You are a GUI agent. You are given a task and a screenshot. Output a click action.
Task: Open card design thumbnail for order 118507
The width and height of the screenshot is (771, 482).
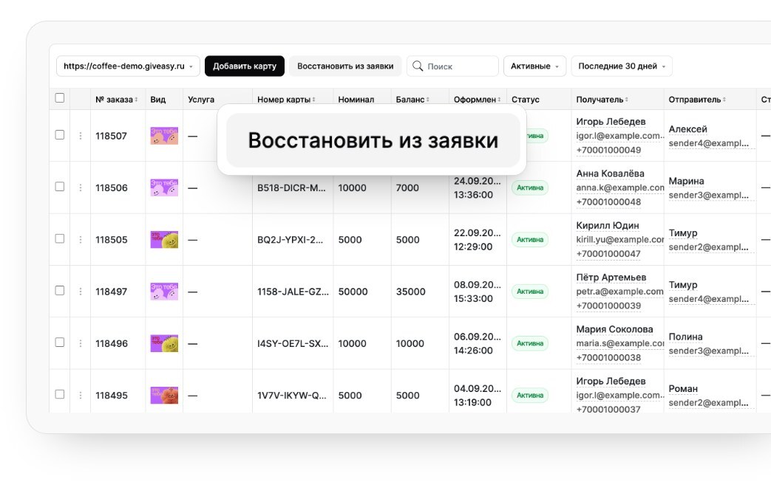click(164, 136)
